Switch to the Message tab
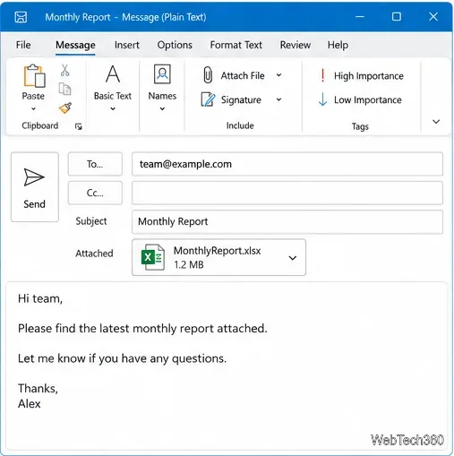Viewport: 454px width, 456px height. (x=75, y=45)
